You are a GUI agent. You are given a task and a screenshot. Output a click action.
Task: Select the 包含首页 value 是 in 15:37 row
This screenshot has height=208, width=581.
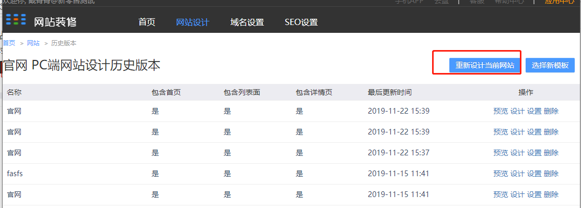tap(155, 153)
